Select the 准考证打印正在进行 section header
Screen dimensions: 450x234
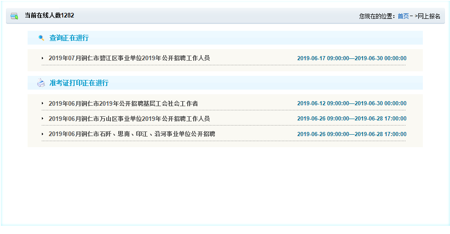coord(79,83)
